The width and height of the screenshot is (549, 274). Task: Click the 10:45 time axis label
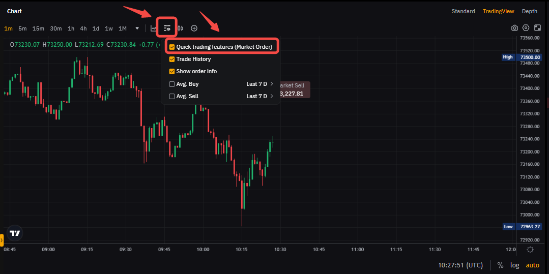[x=319, y=250]
